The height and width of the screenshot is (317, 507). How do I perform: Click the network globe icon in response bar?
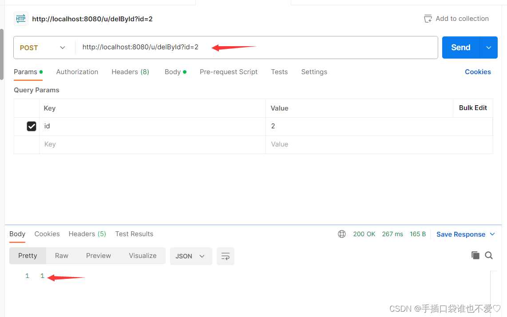(342, 234)
